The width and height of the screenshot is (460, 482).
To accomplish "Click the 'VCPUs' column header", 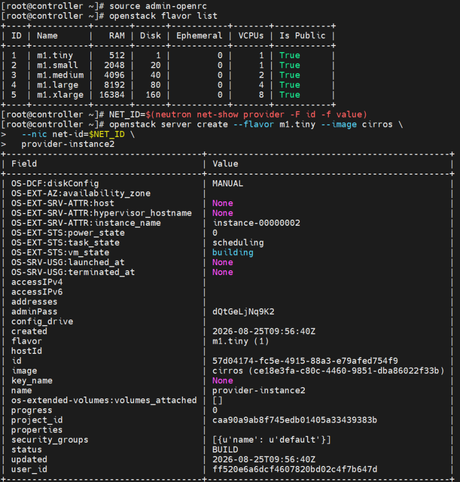I will [251, 35].
